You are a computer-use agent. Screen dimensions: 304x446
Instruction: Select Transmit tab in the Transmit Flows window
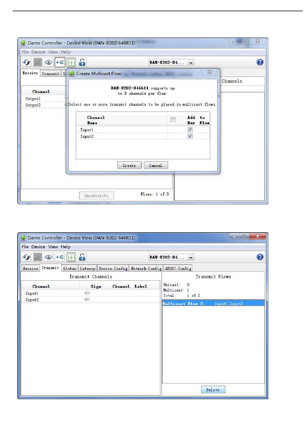(50, 268)
